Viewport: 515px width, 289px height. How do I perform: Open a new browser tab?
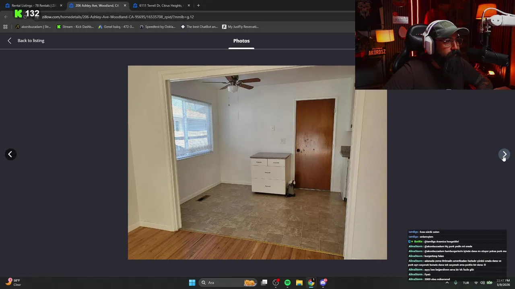pos(198,6)
